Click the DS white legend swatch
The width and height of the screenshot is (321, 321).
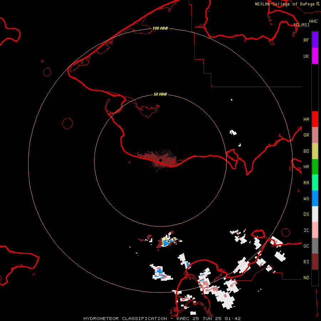(315, 214)
